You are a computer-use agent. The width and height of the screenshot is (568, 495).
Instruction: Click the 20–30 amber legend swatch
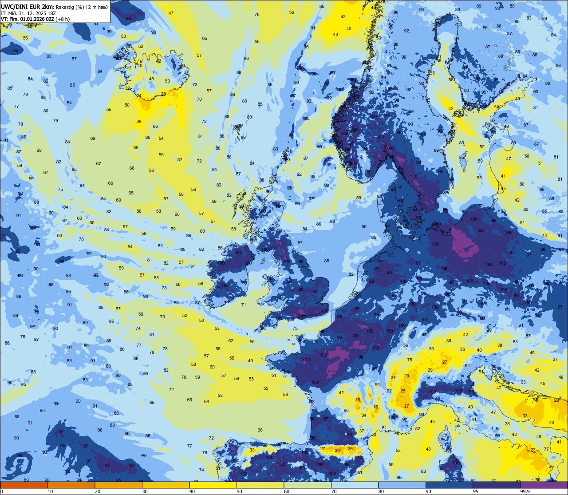pyautogui.click(x=118, y=485)
